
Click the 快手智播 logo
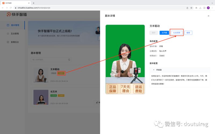(17, 14)
